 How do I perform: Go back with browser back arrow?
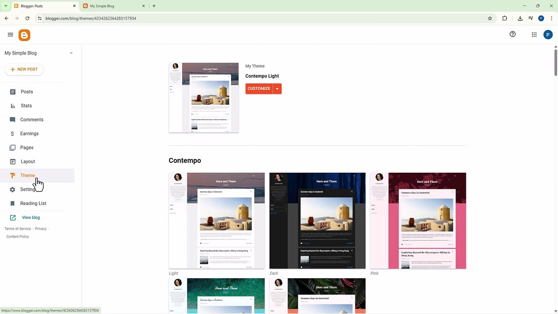pos(6,18)
